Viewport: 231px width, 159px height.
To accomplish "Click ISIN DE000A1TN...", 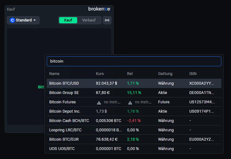I will click(x=201, y=93).
